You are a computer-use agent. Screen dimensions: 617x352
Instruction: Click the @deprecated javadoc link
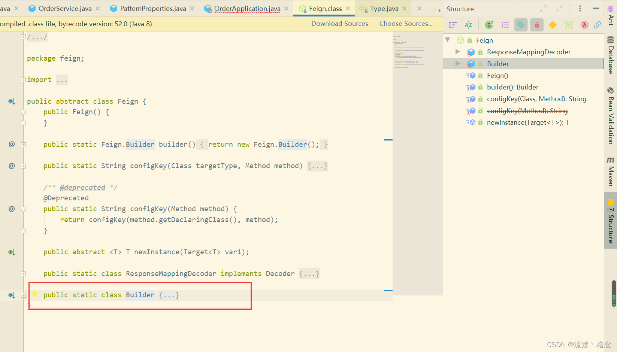coord(82,187)
